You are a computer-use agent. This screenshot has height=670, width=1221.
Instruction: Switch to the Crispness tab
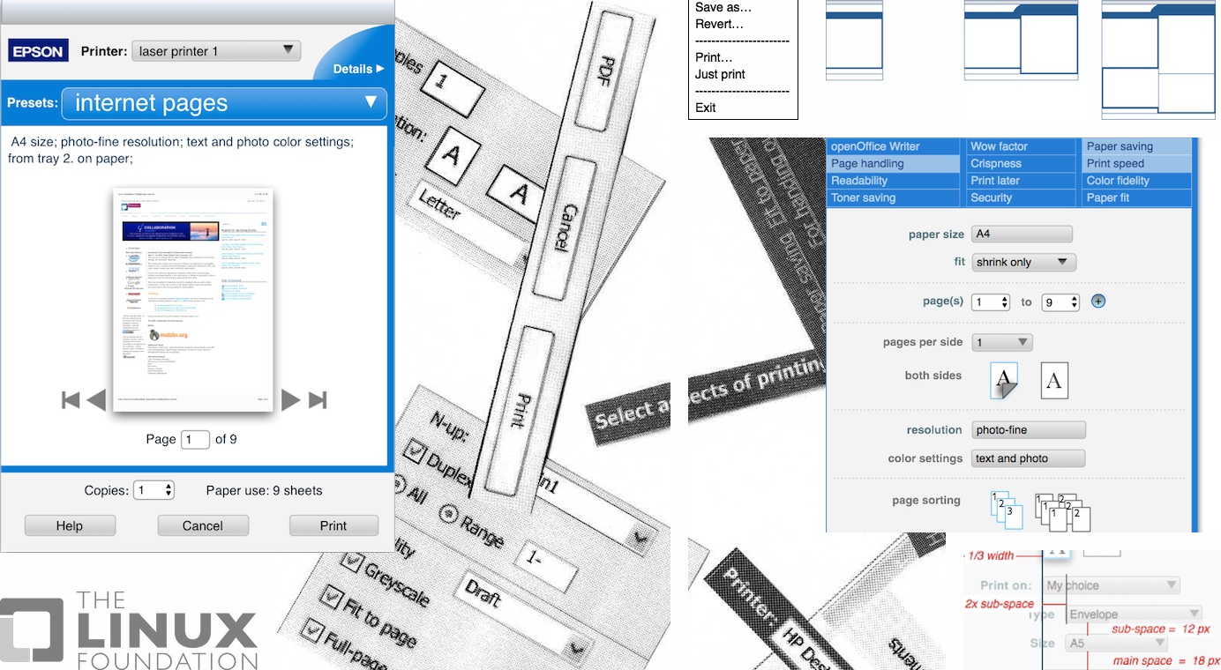point(1022,163)
